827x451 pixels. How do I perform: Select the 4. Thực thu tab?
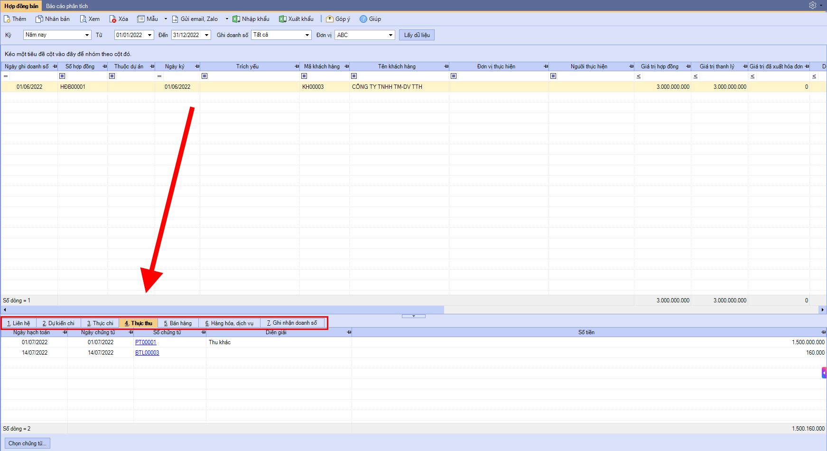click(x=139, y=323)
